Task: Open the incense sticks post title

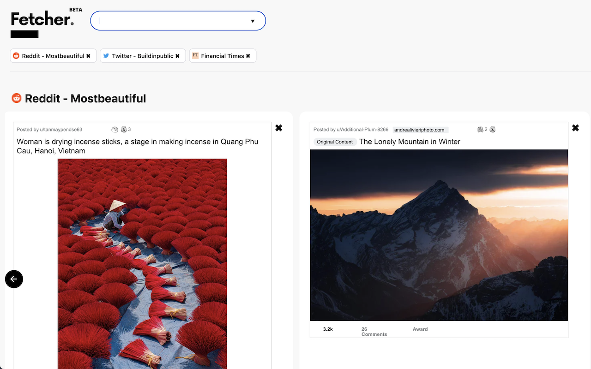Action: (138, 146)
